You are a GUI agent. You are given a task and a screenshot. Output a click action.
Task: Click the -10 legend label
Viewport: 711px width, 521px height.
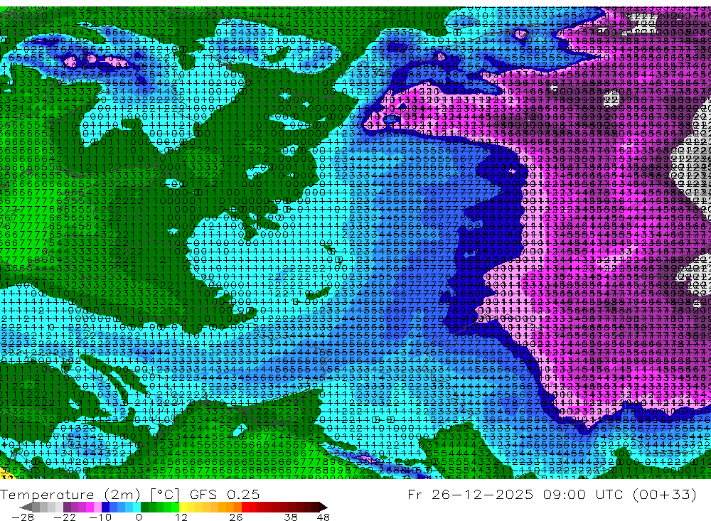[x=100, y=517]
